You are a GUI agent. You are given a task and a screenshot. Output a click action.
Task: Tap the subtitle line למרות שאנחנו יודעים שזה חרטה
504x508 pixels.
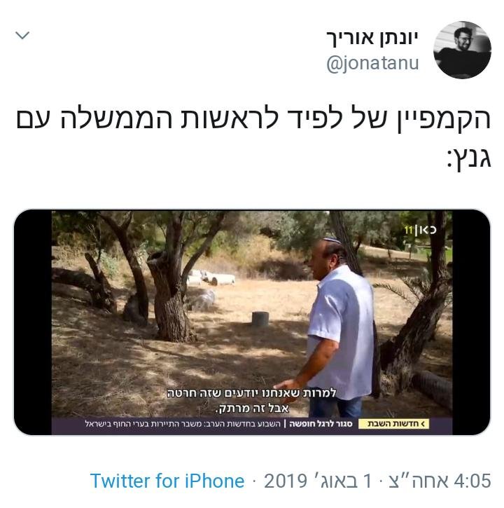(x=251, y=393)
